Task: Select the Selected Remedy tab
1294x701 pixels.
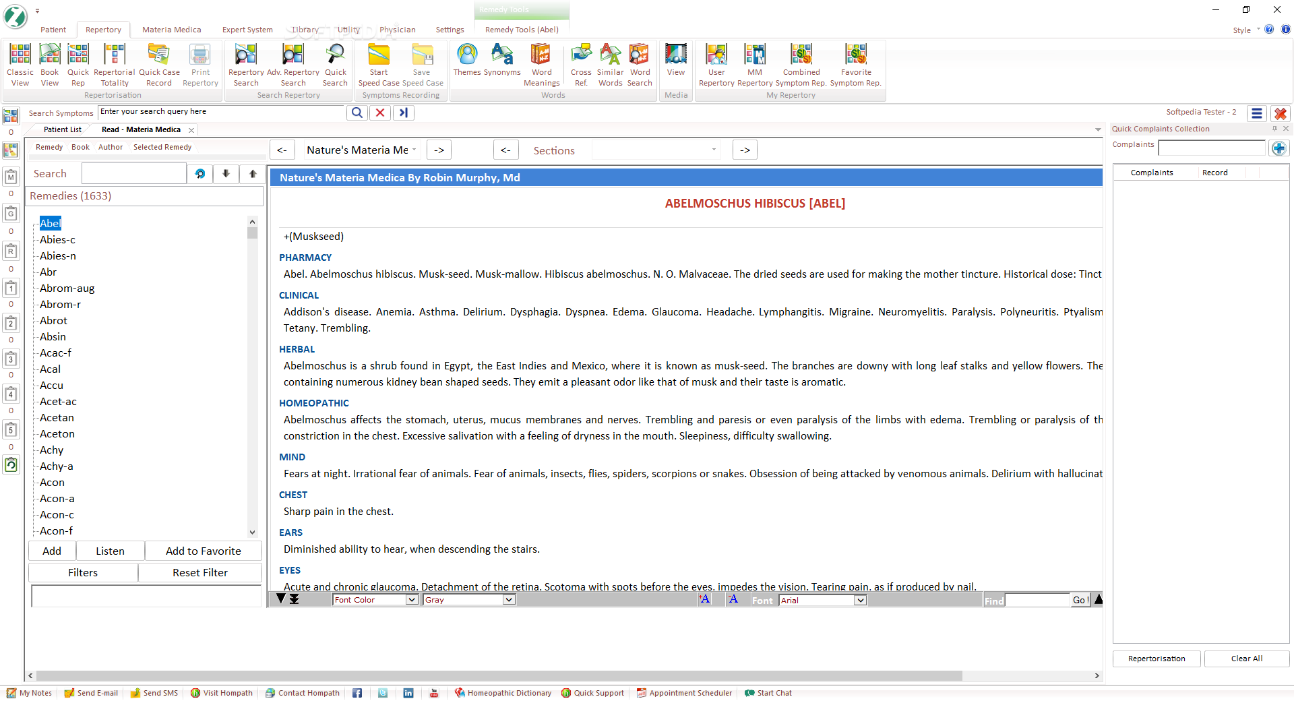Action: coord(162,147)
